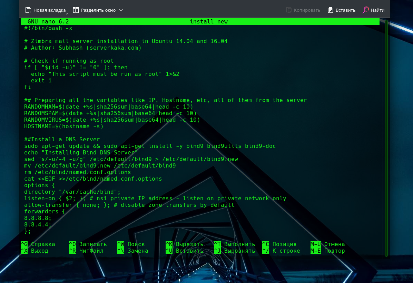
Task: Click the echo "Installing Bind DNS Server" line
Action: [x=81, y=153]
